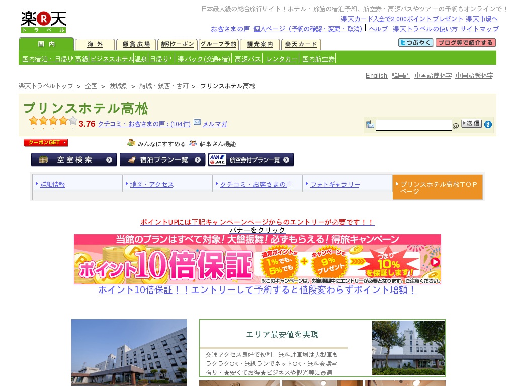Expand the フォトギャラリー section link
The width and height of the screenshot is (515, 386).
click(x=335, y=184)
